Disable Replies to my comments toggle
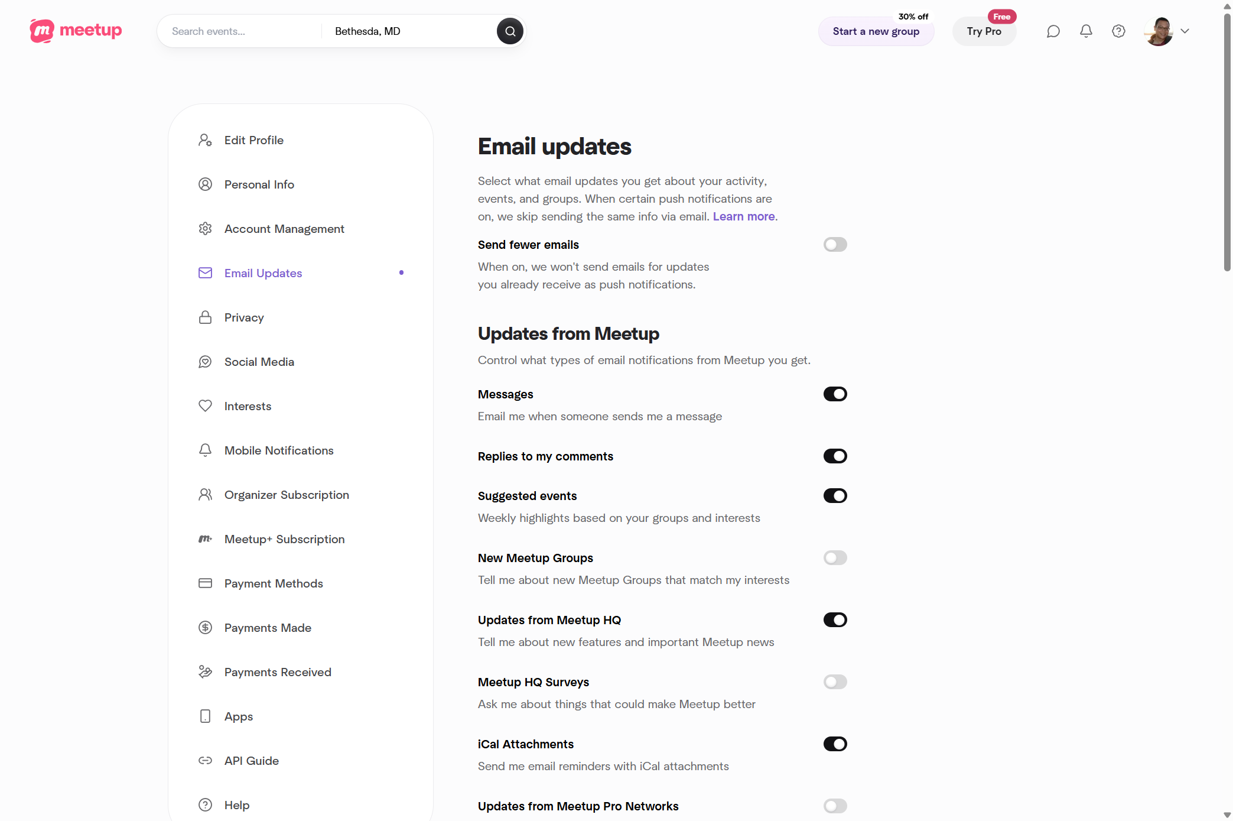Image resolution: width=1233 pixels, height=821 pixels. (835, 456)
